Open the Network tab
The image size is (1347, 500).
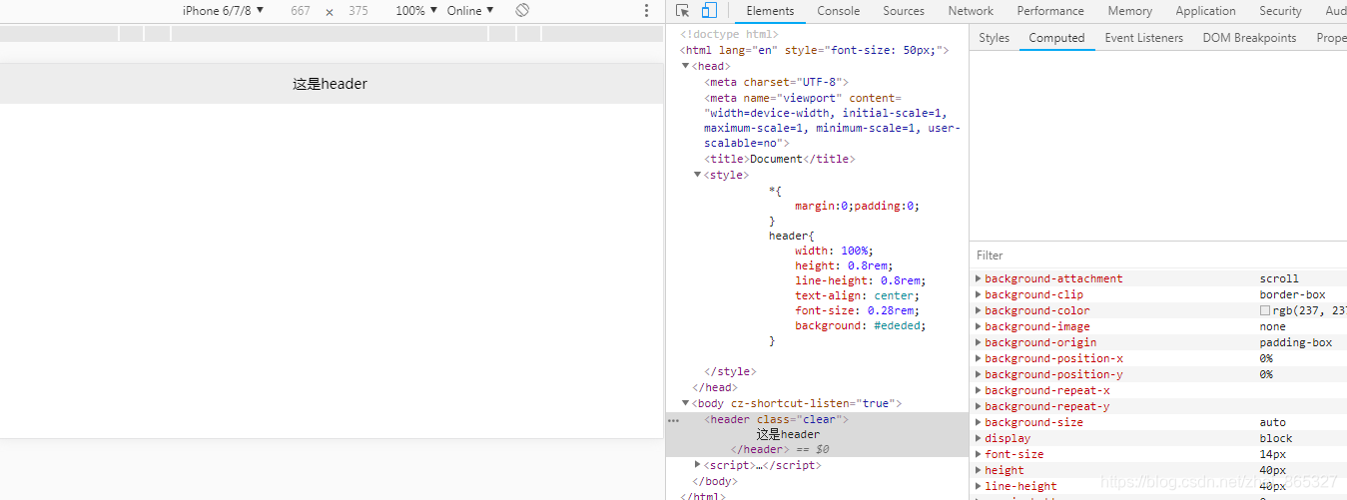(971, 11)
